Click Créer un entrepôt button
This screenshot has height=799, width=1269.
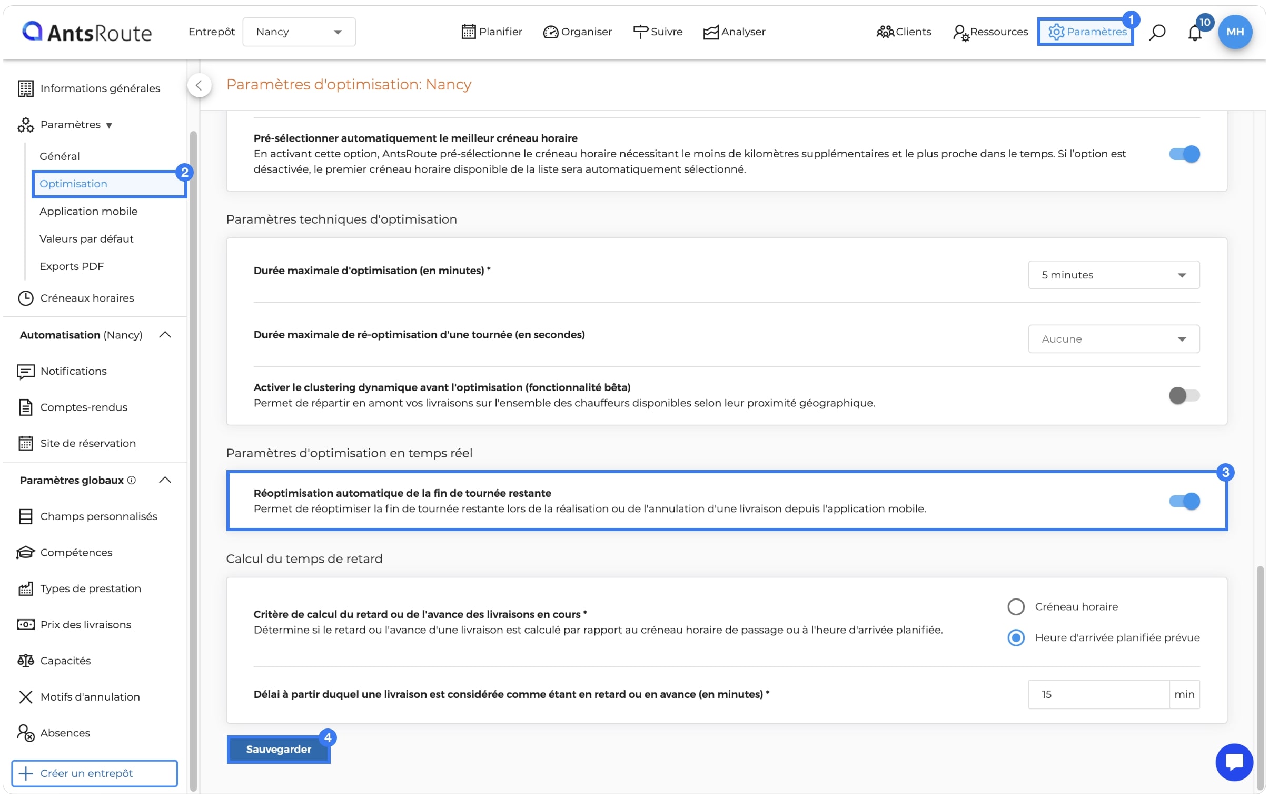point(94,773)
